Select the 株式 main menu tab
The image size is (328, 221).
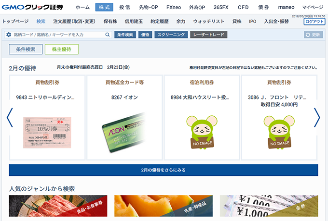click(104, 8)
